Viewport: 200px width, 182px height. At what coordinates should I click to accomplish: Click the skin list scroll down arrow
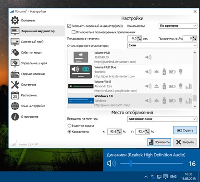click(195, 106)
